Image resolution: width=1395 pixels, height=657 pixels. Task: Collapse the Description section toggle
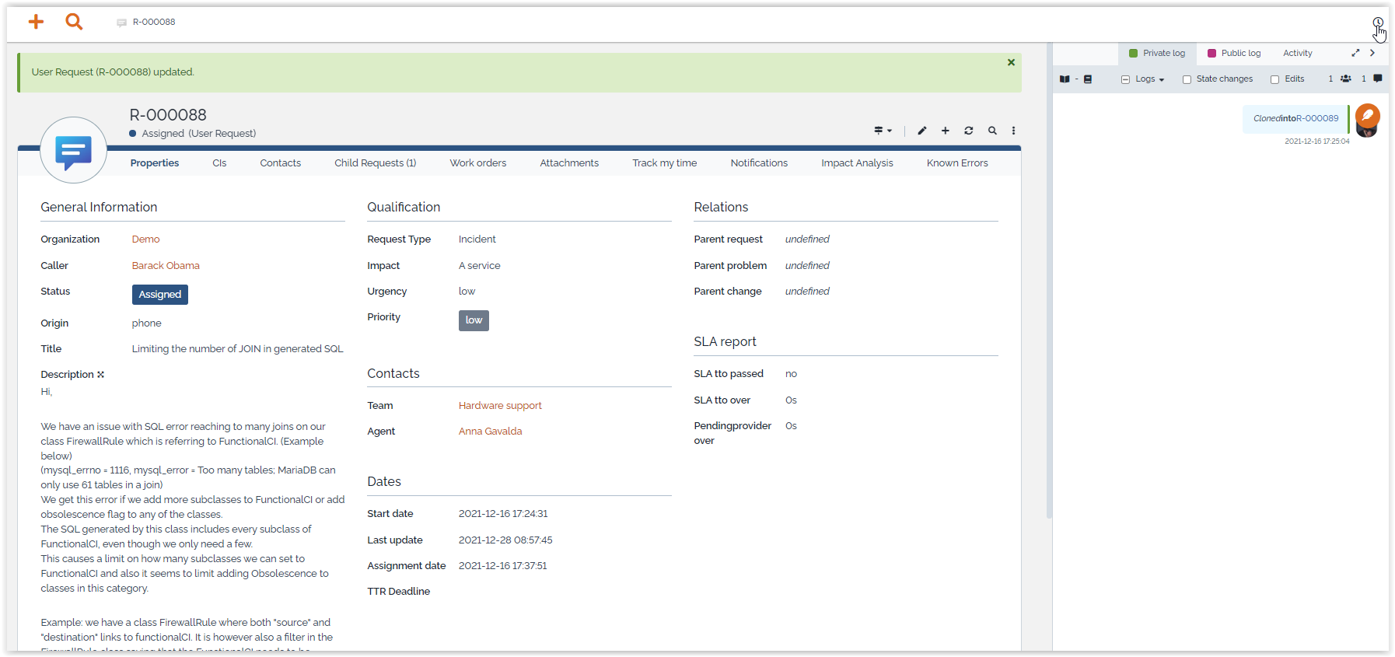click(100, 375)
